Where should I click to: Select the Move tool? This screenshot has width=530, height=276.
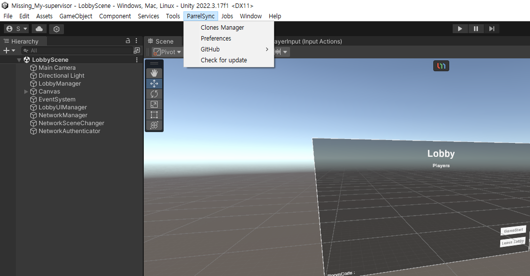click(x=154, y=84)
